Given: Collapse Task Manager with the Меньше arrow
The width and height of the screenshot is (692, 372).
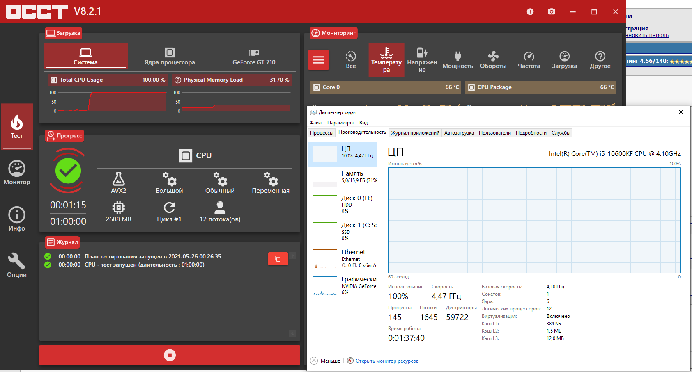Looking at the screenshot, I should (x=314, y=361).
